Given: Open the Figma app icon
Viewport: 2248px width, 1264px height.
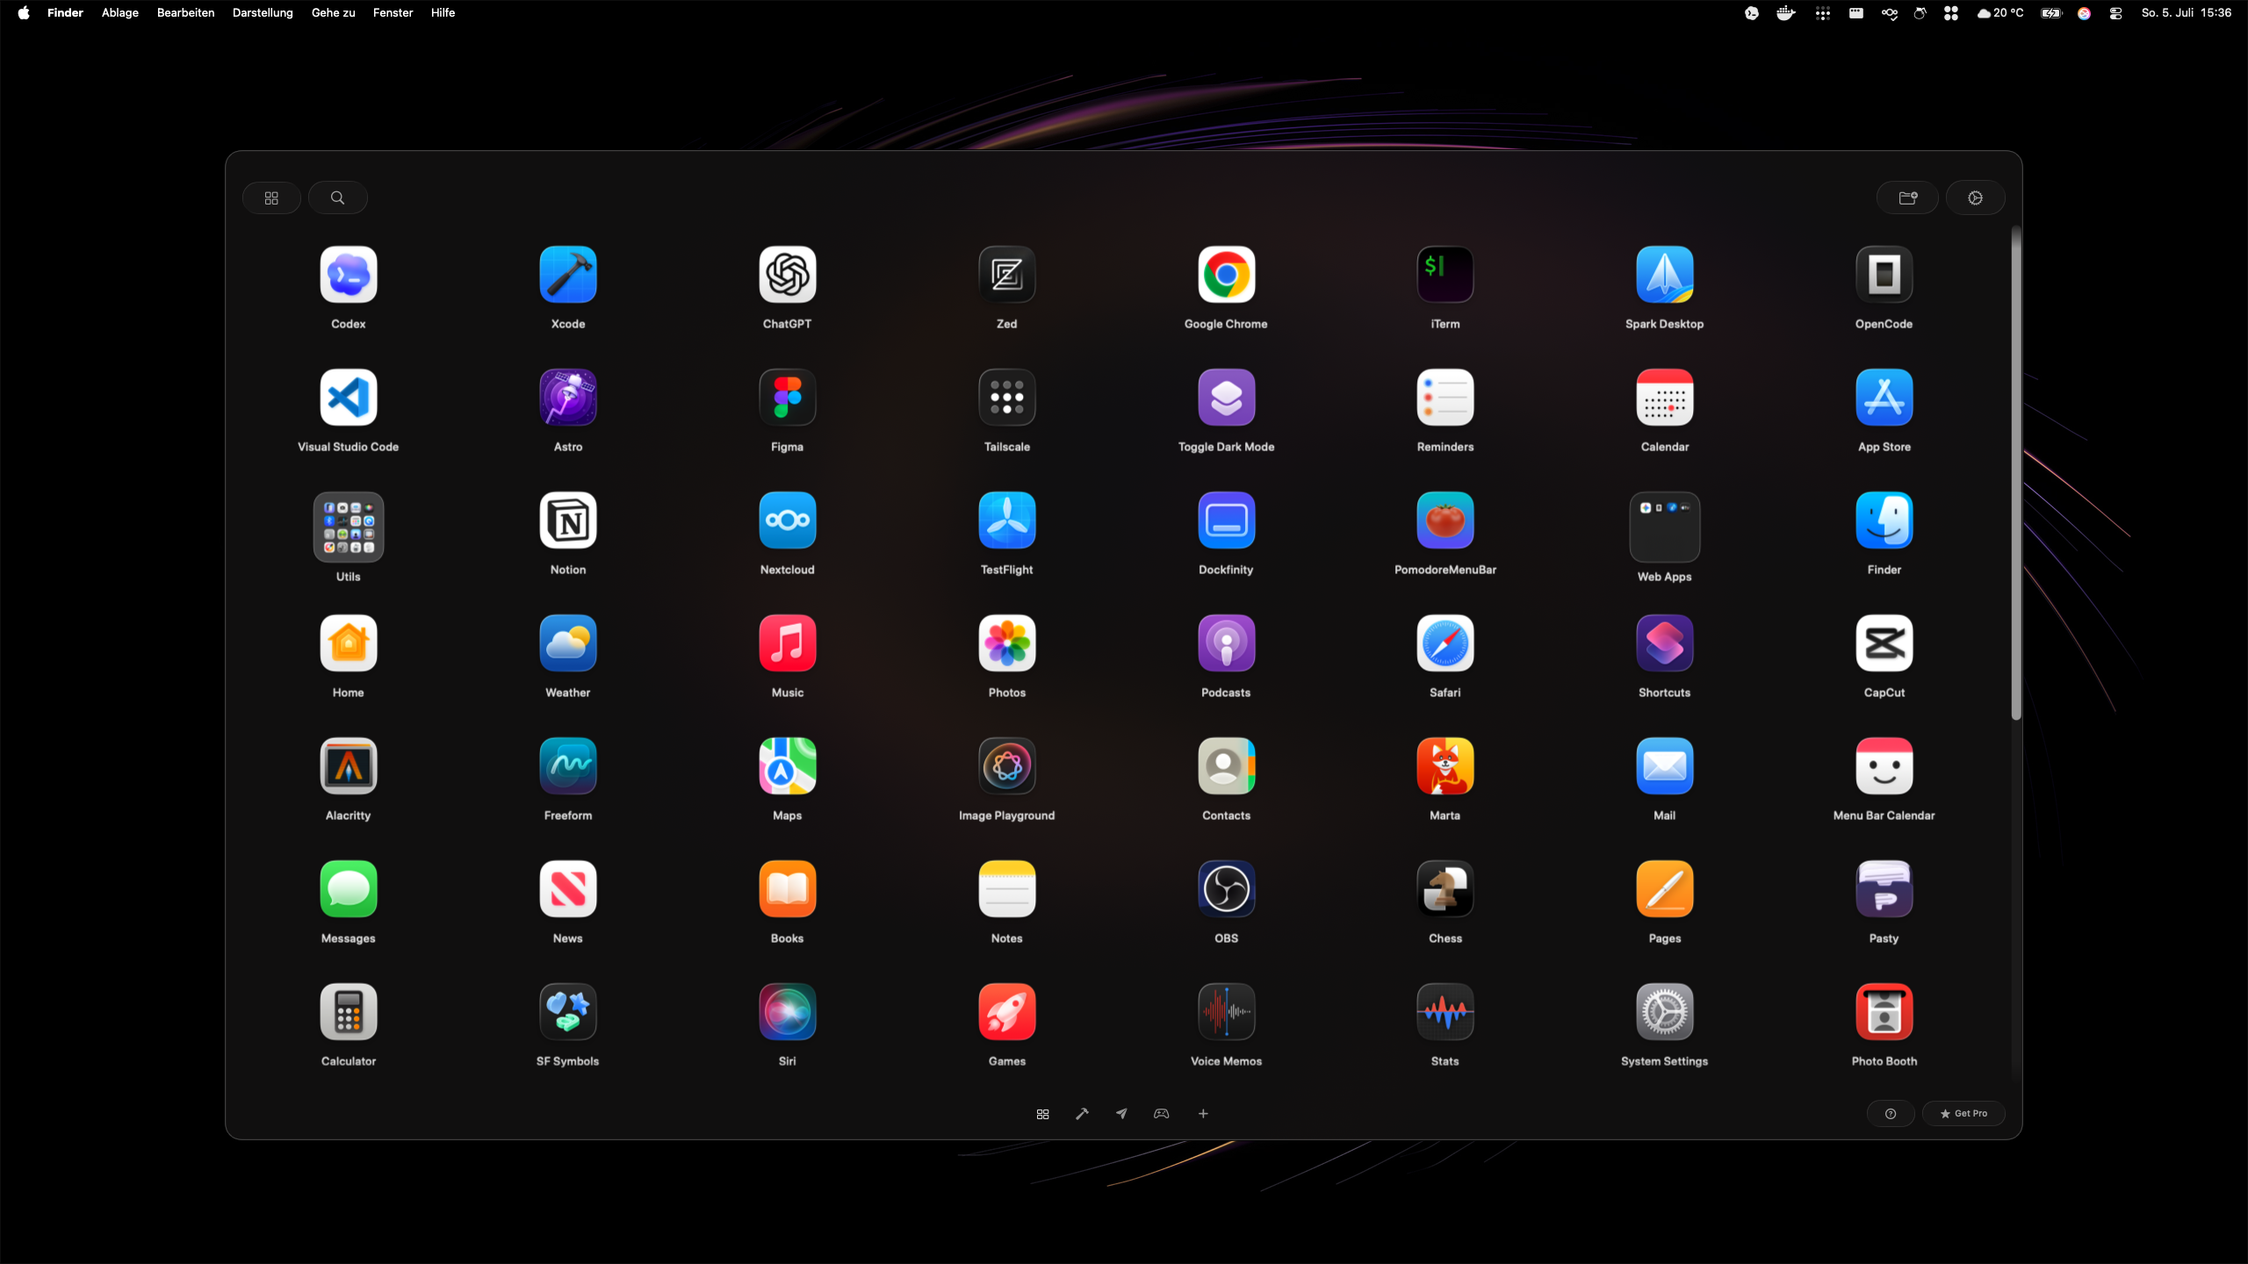Looking at the screenshot, I should (x=787, y=398).
